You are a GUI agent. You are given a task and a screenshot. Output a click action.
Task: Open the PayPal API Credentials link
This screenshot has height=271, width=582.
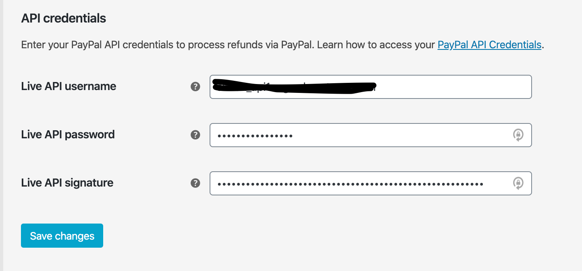(489, 45)
